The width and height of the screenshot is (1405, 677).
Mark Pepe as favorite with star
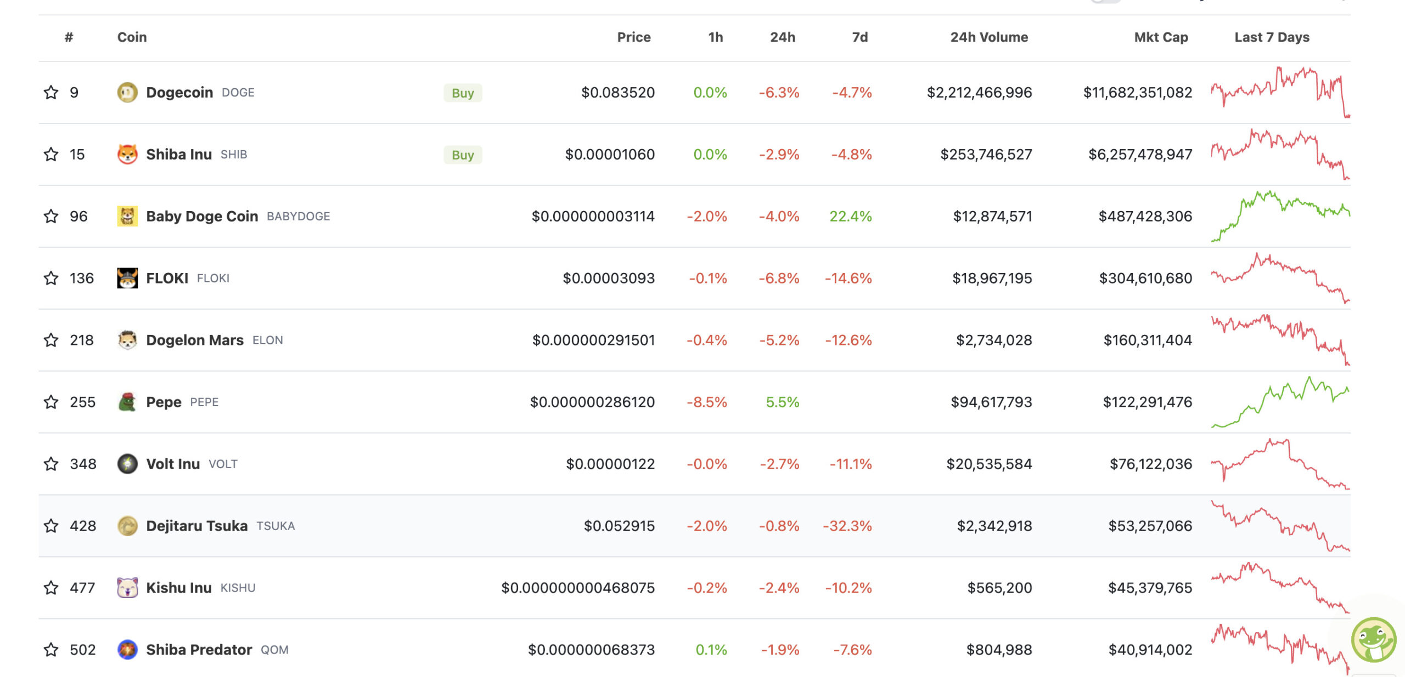click(51, 402)
